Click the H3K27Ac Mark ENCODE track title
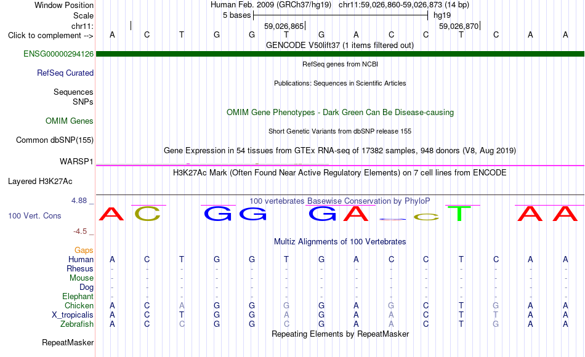Viewport: 585px width, 357px height. [340, 172]
